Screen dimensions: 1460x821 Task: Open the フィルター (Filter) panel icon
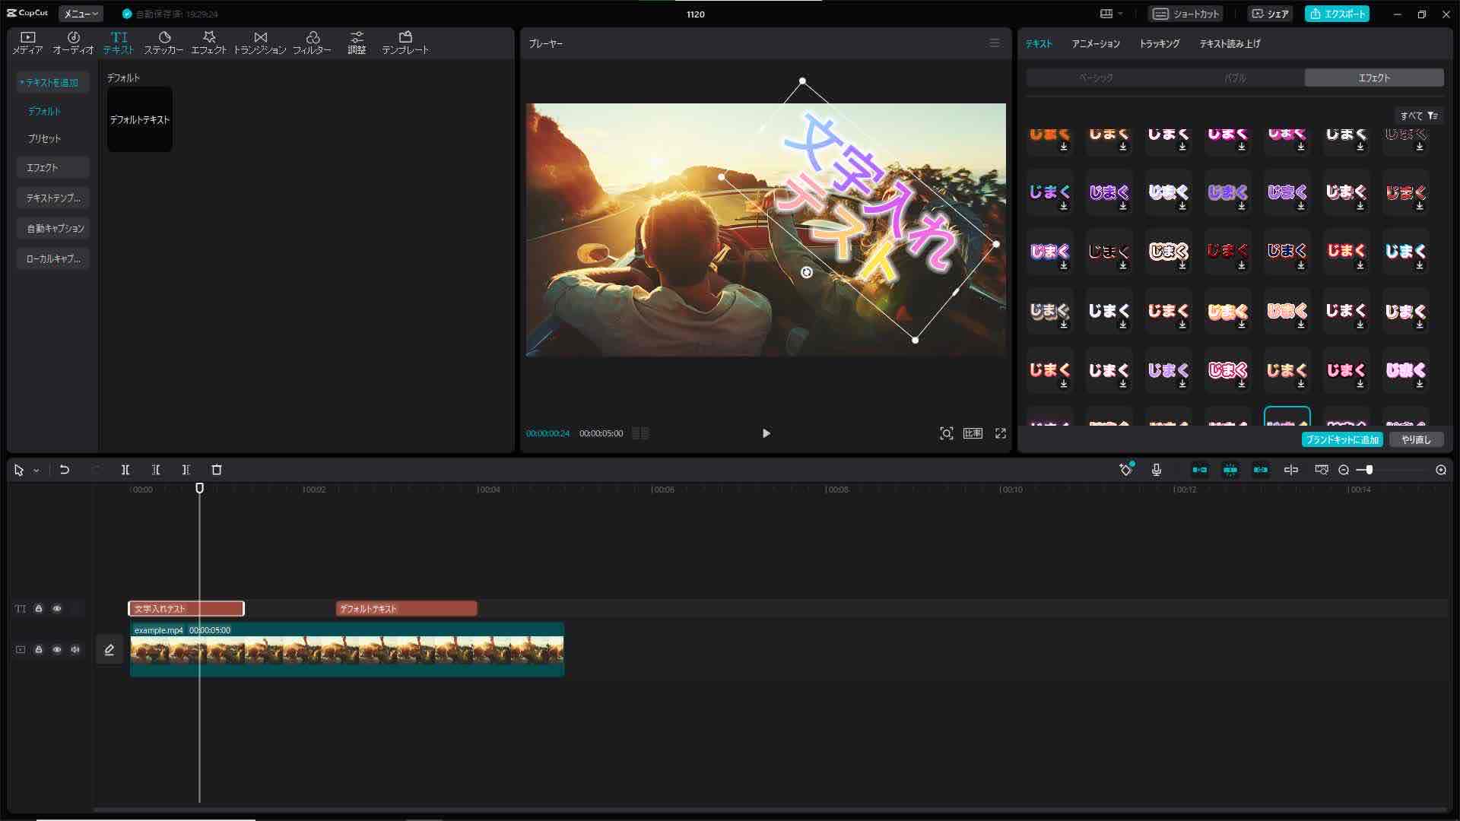click(x=312, y=43)
